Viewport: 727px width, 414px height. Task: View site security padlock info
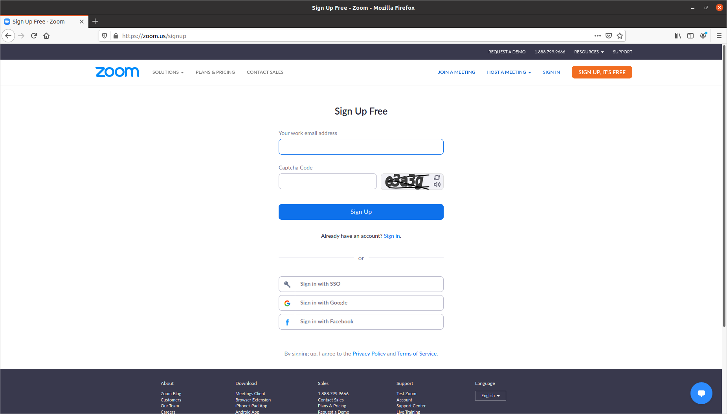(x=116, y=36)
